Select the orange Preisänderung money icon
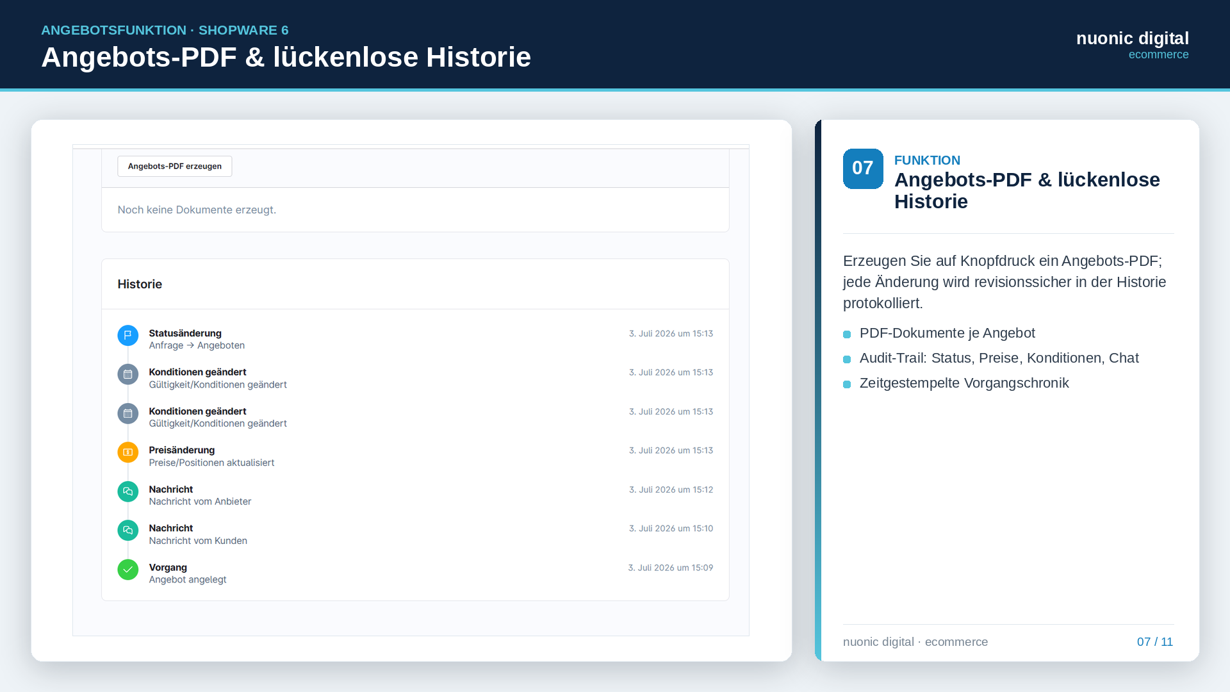This screenshot has width=1230, height=692. (x=128, y=452)
